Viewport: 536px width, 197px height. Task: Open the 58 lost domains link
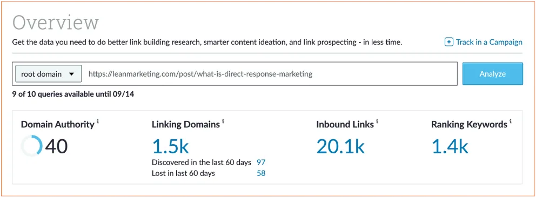261,173
